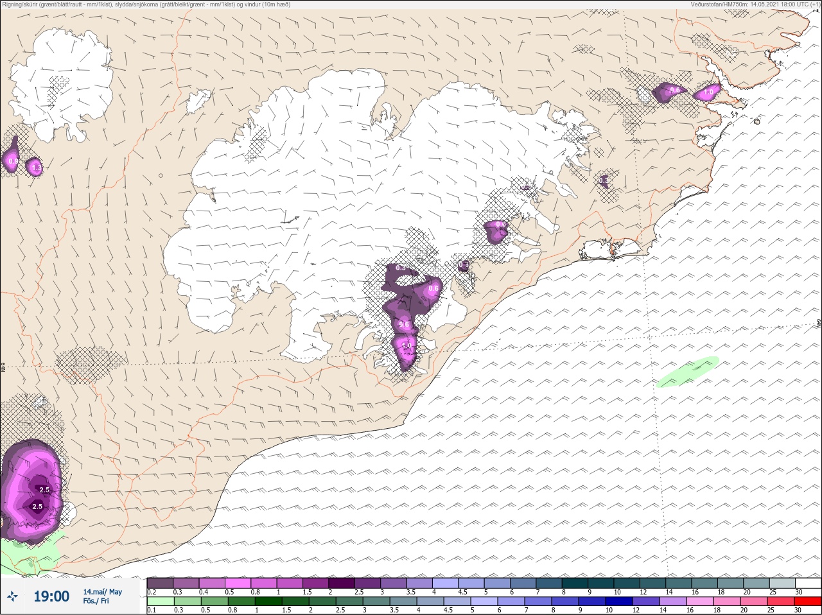This screenshot has width=822, height=615.
Task: Pick the pale green lower-row swatch labeled 0.1
Action: point(161,602)
